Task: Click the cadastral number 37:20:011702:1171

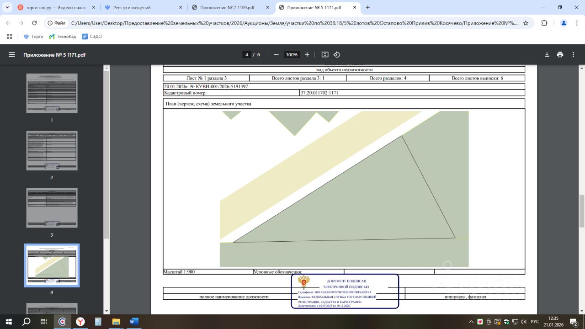Action: 319,93
